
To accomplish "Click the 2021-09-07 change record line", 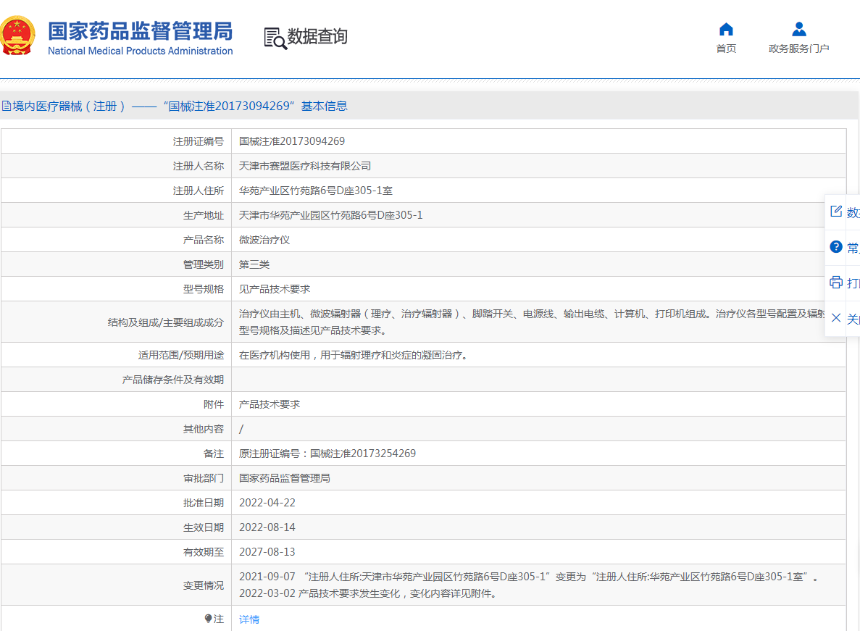I will [x=528, y=577].
